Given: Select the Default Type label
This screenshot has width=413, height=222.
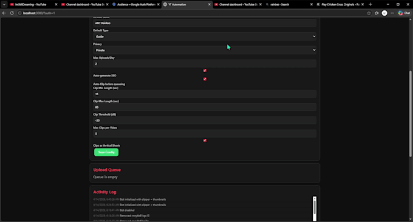Looking at the screenshot, I should coord(101,30).
